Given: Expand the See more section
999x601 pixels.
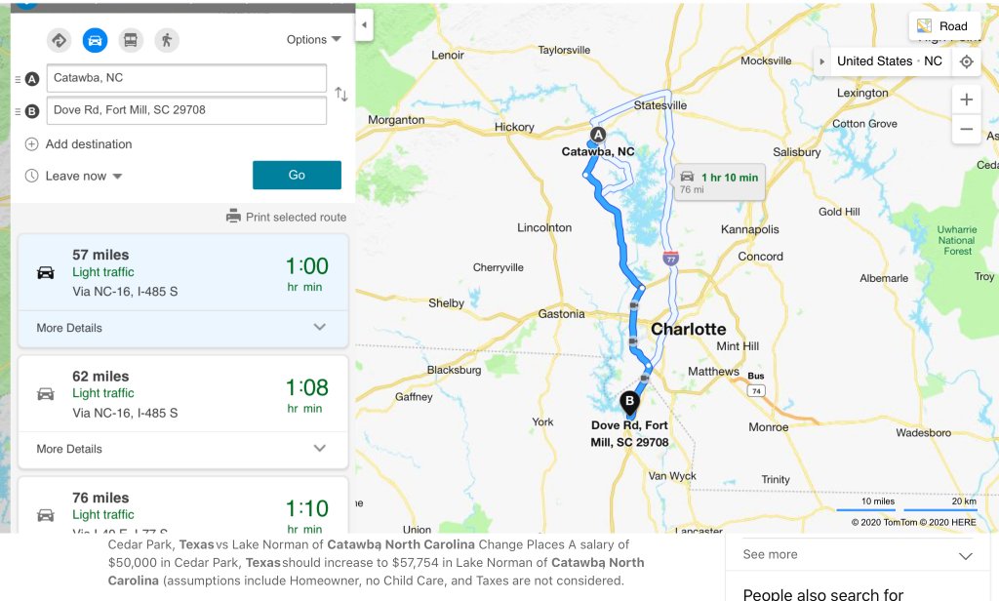Looking at the screenshot, I should coord(858,554).
